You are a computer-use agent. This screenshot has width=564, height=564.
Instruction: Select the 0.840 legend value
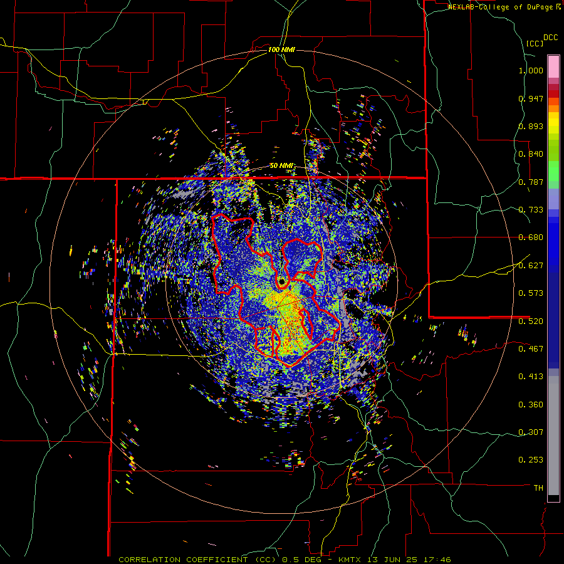pyautogui.click(x=531, y=154)
